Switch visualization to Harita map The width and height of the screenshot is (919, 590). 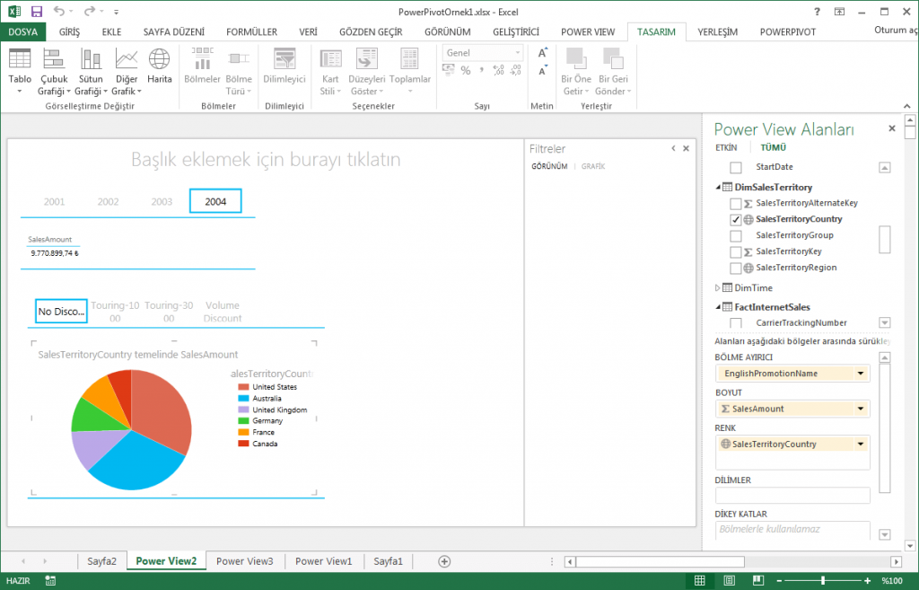click(160, 66)
